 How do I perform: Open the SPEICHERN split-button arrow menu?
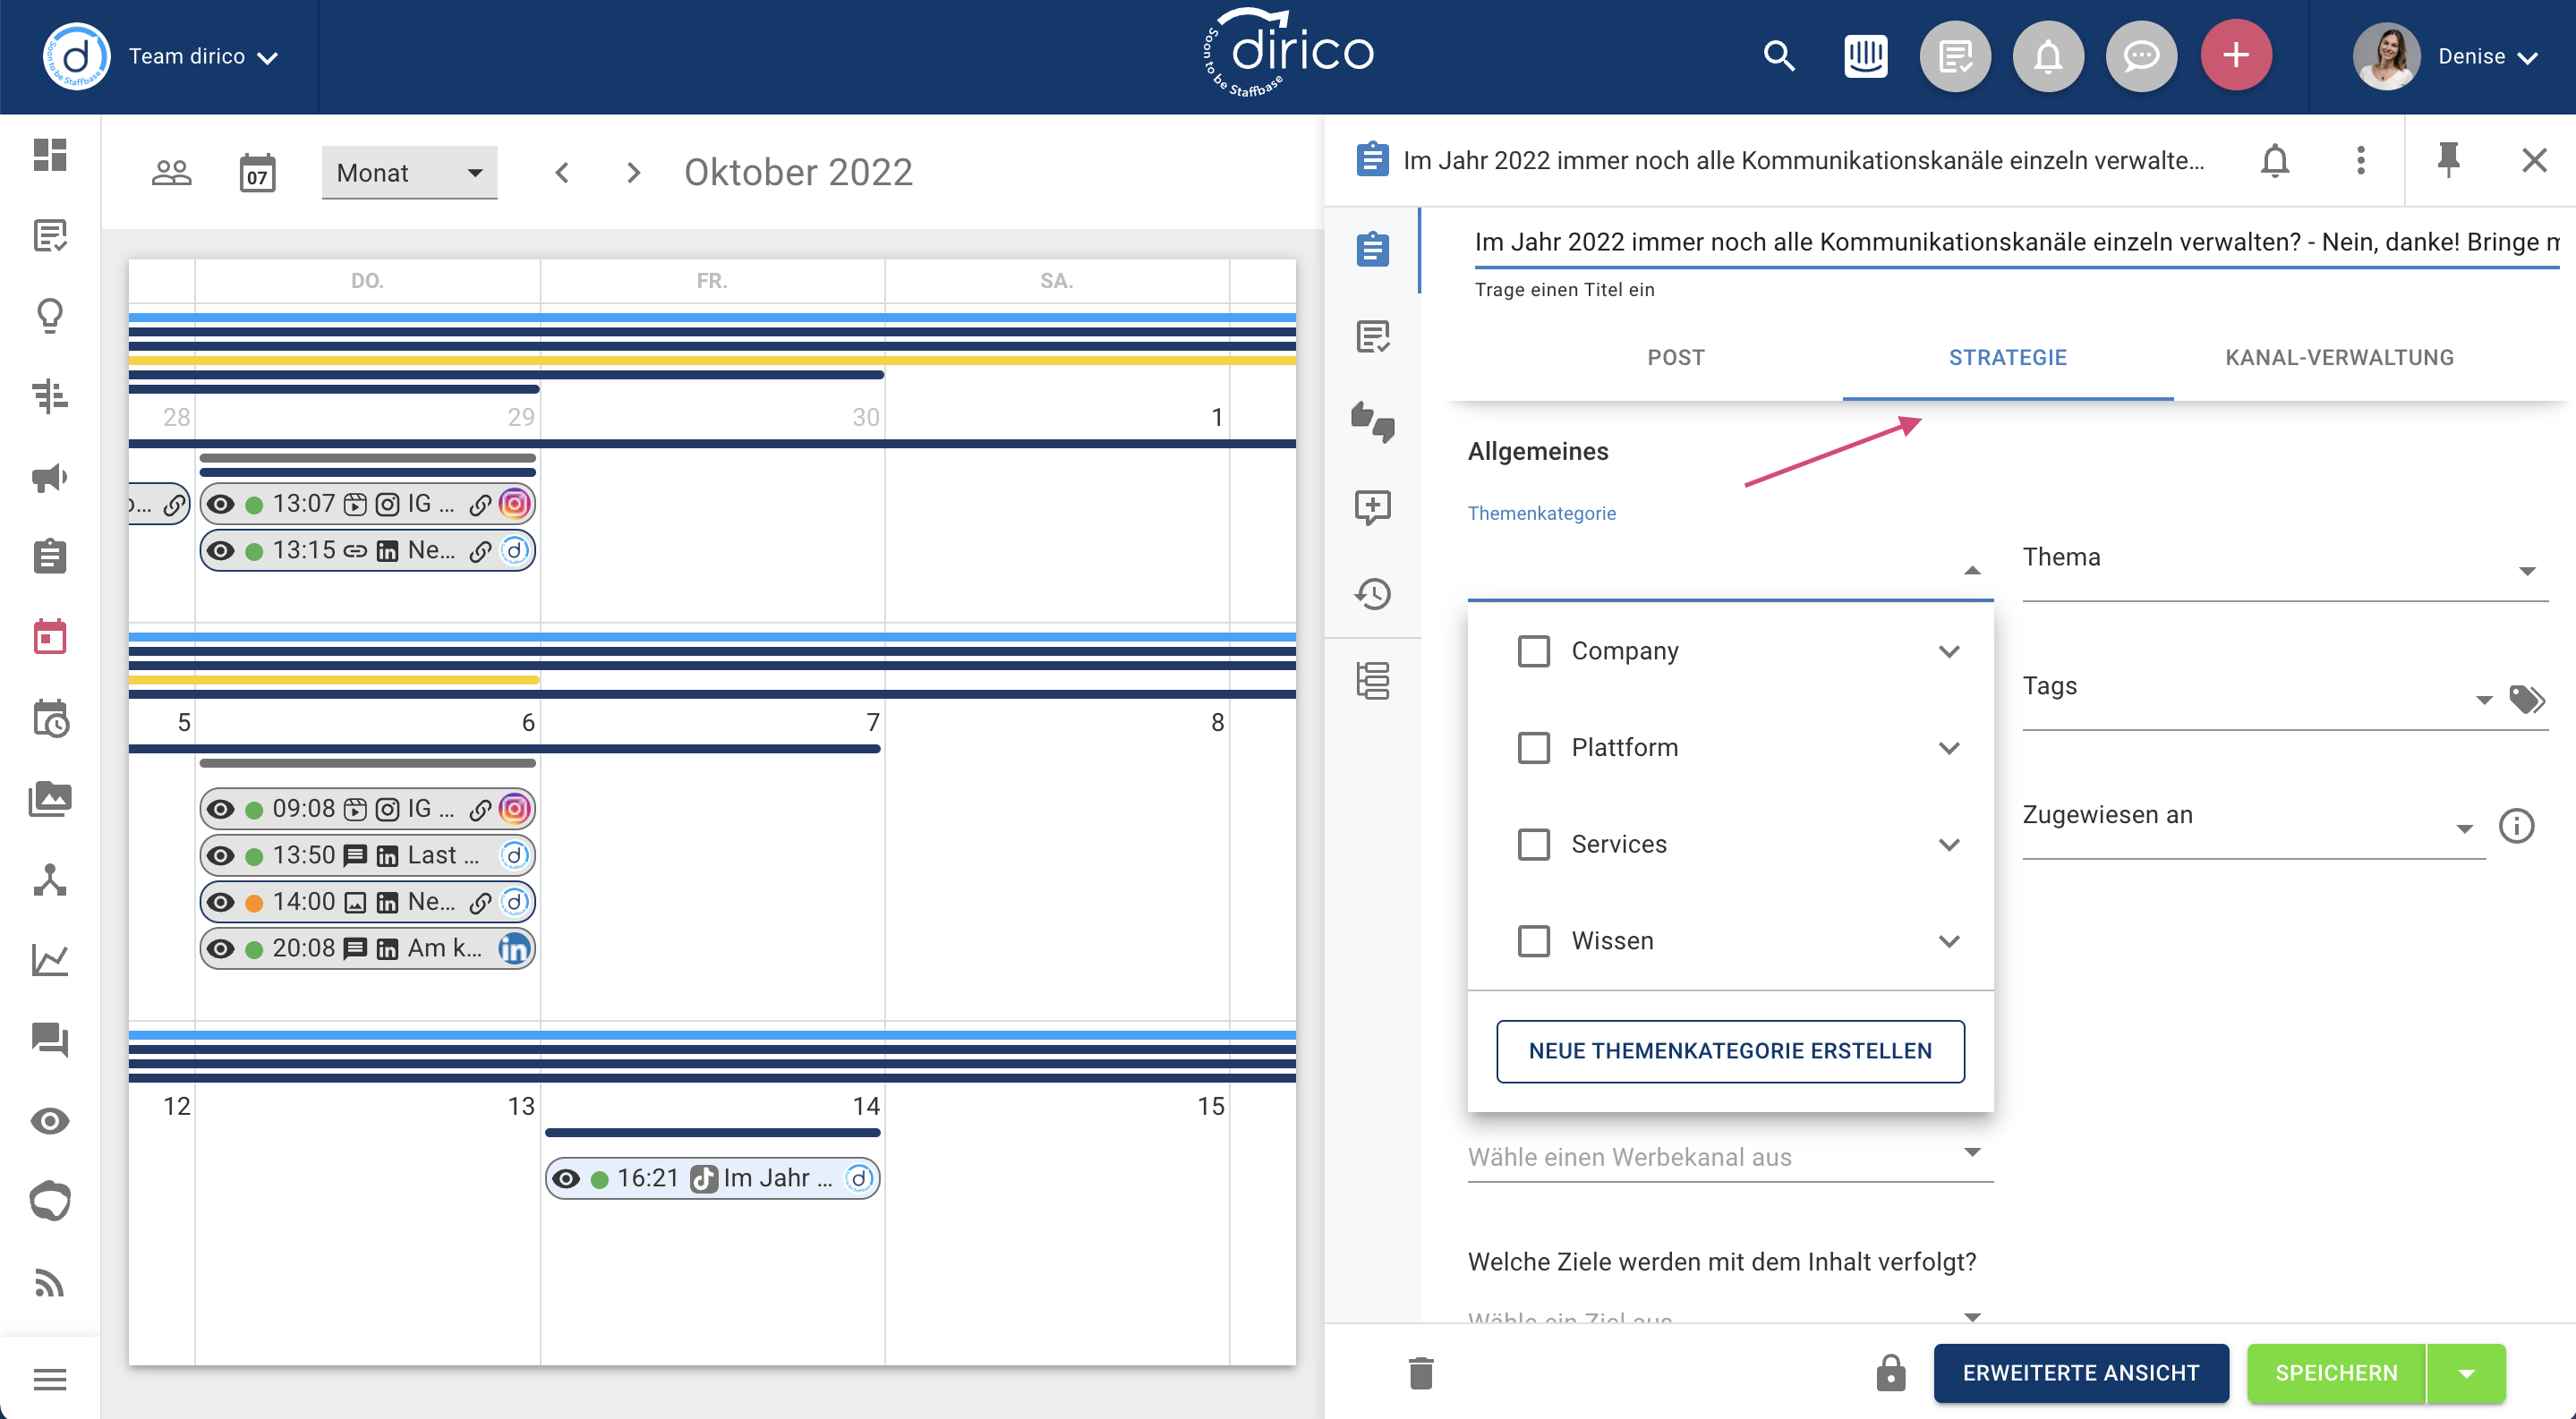point(2466,1373)
